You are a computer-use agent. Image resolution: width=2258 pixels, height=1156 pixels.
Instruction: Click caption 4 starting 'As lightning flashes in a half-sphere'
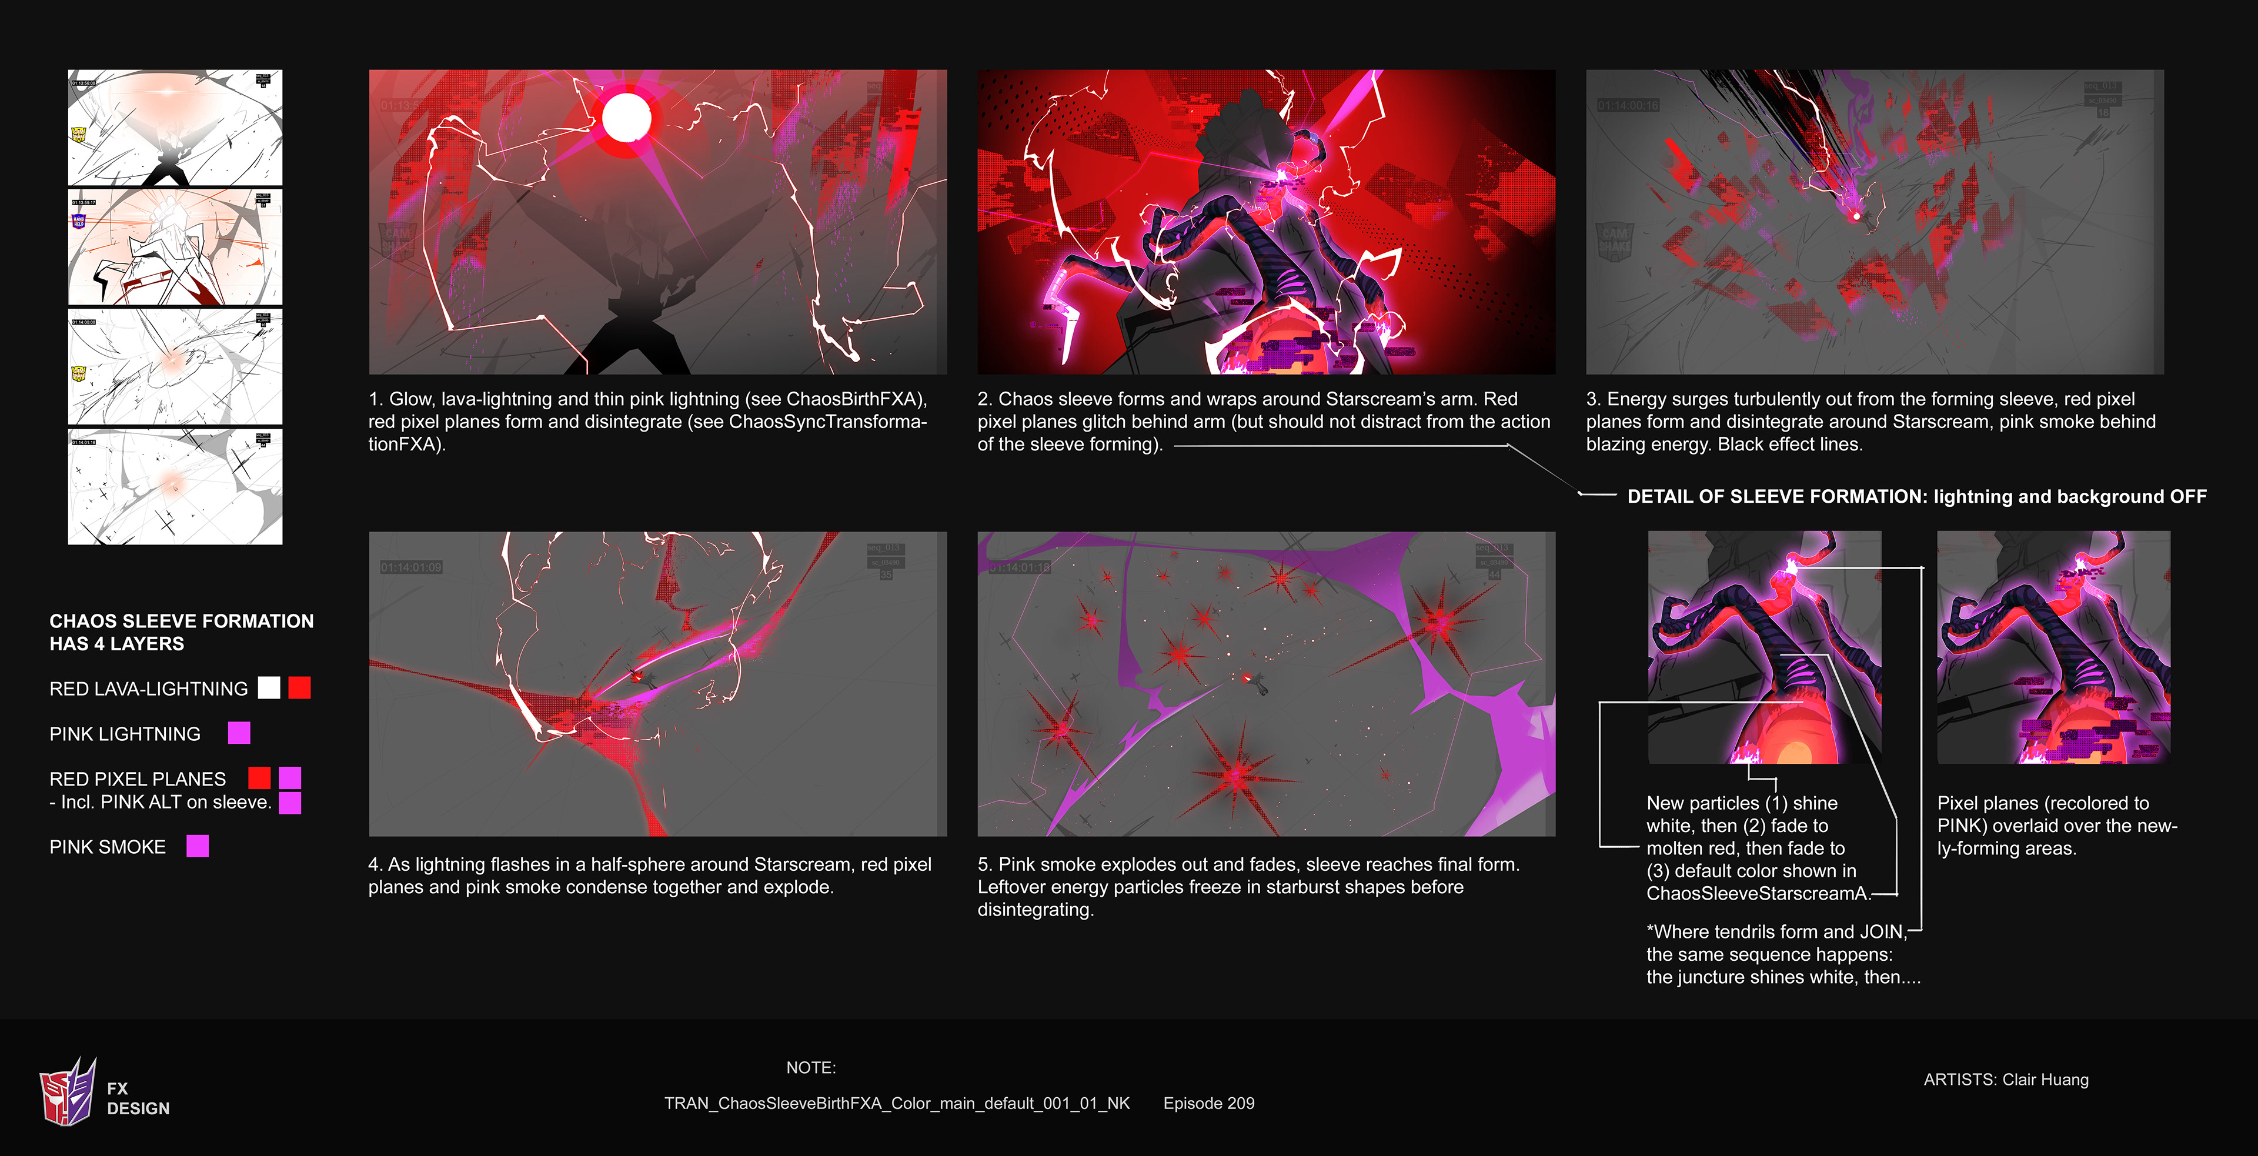click(x=650, y=876)
